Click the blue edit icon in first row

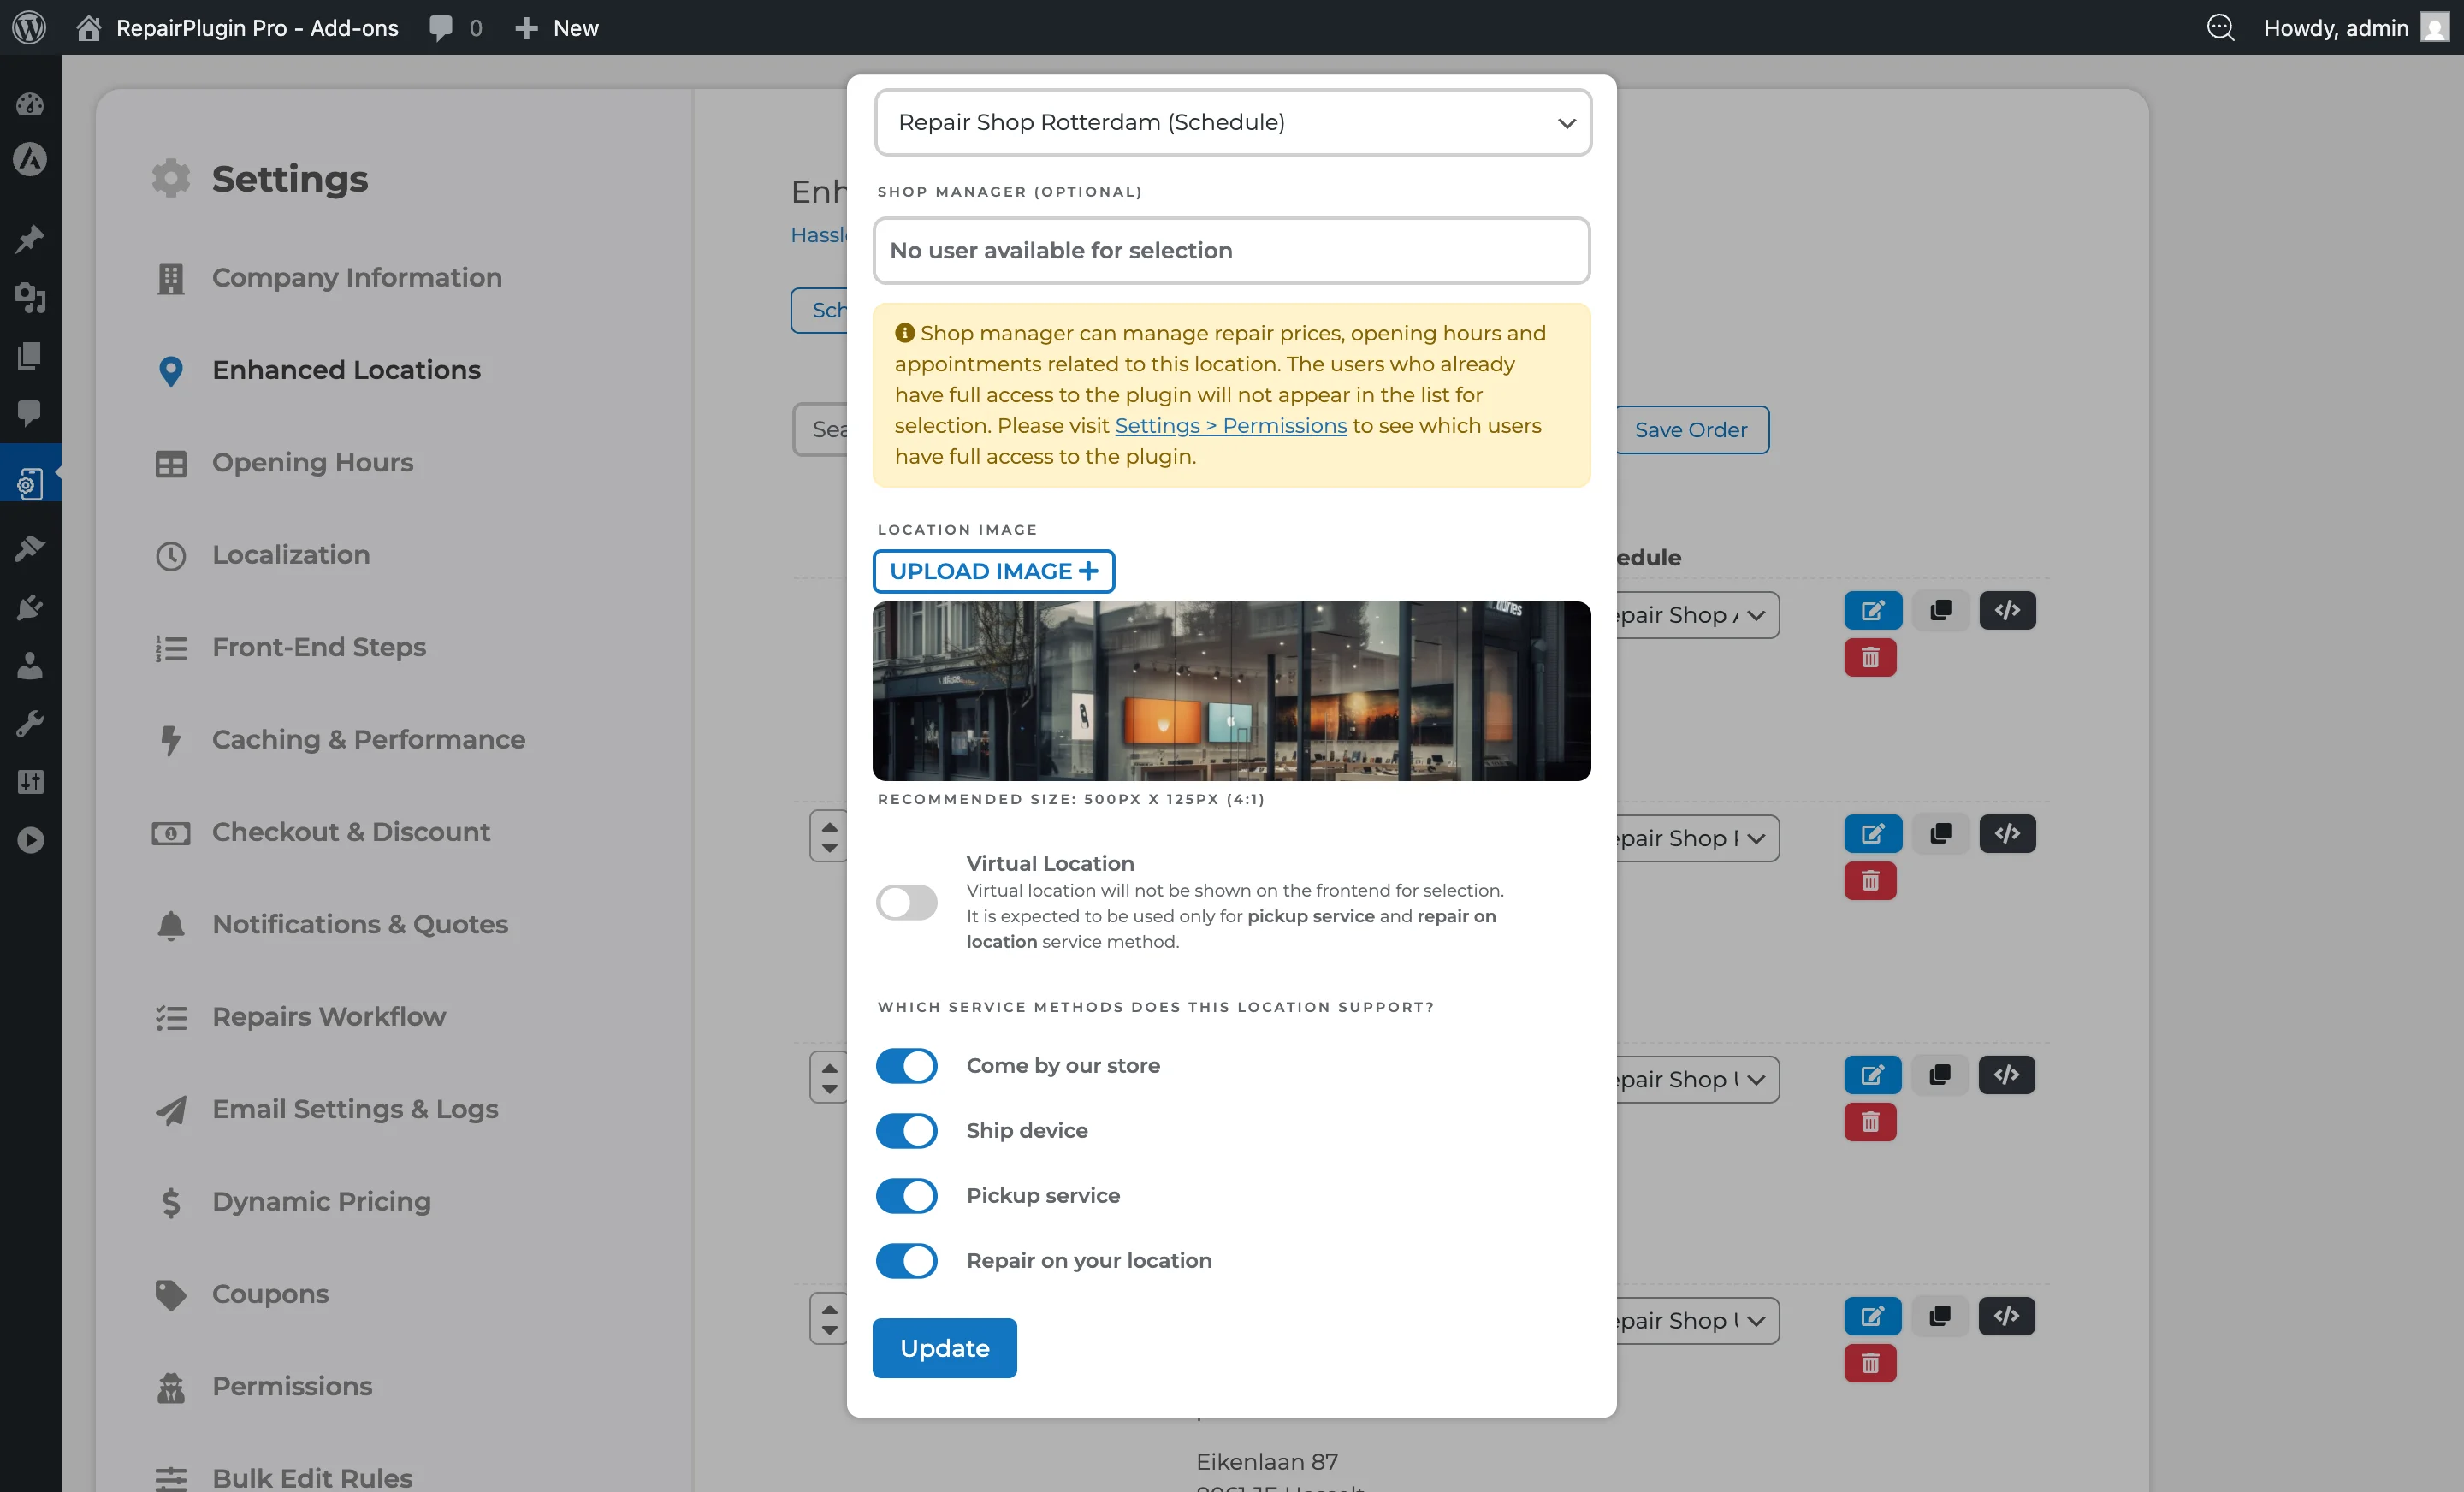tap(1872, 610)
